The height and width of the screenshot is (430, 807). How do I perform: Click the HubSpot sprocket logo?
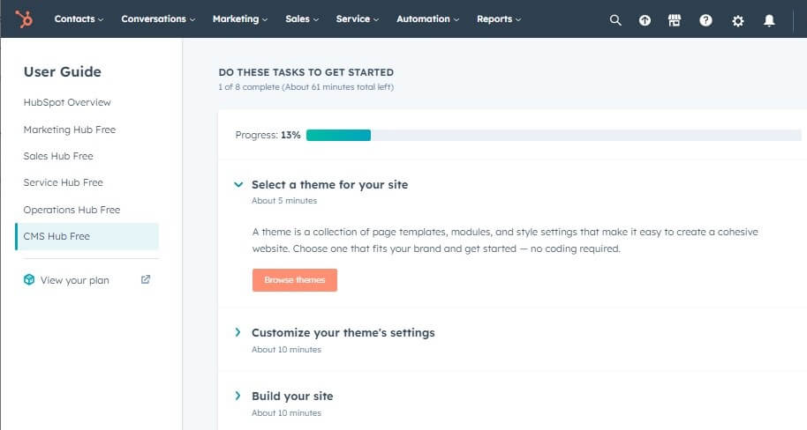click(24, 19)
